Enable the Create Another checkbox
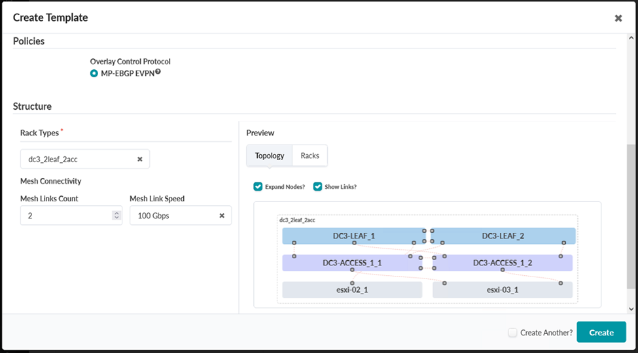The image size is (638, 353). click(512, 333)
